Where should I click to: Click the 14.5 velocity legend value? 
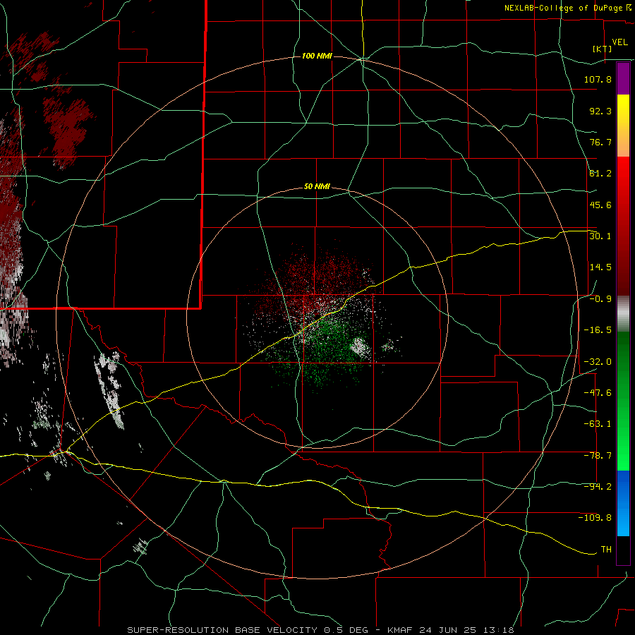[600, 267]
